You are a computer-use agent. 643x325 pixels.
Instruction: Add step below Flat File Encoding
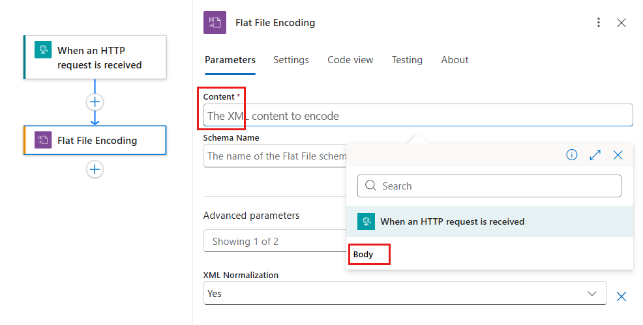[x=95, y=169]
